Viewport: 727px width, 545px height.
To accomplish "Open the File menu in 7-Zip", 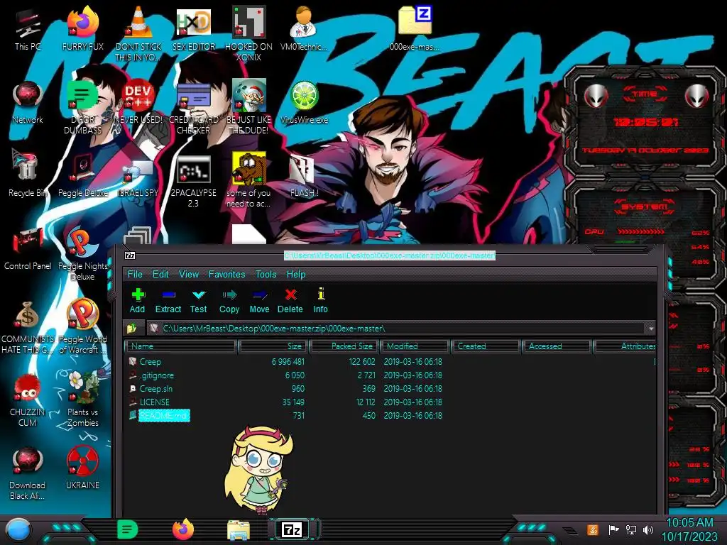I will click(x=135, y=274).
